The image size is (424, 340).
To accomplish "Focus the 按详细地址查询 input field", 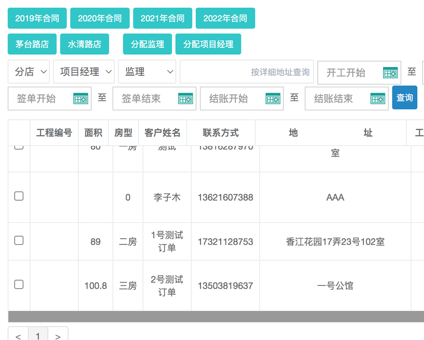I will pyautogui.click(x=246, y=72).
